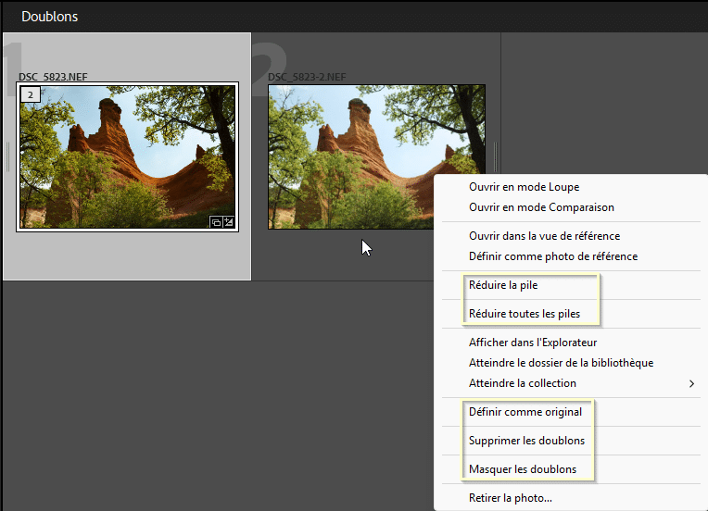Image resolution: width=708 pixels, height=511 pixels.
Task: Click the DSC_5823.NEF file name label
Action: (53, 77)
